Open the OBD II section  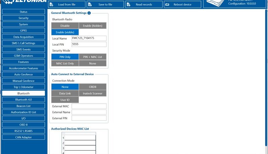tap(23, 124)
